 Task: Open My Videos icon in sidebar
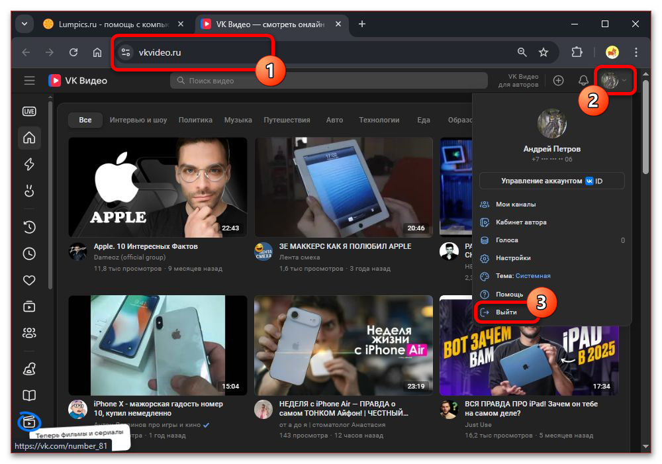point(29,306)
